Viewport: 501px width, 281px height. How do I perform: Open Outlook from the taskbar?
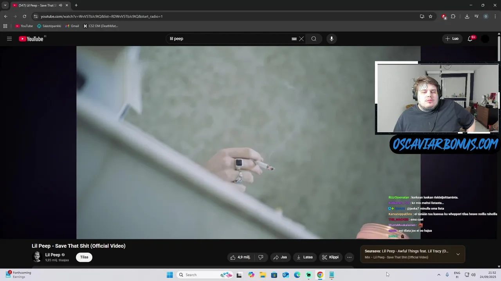(286, 275)
